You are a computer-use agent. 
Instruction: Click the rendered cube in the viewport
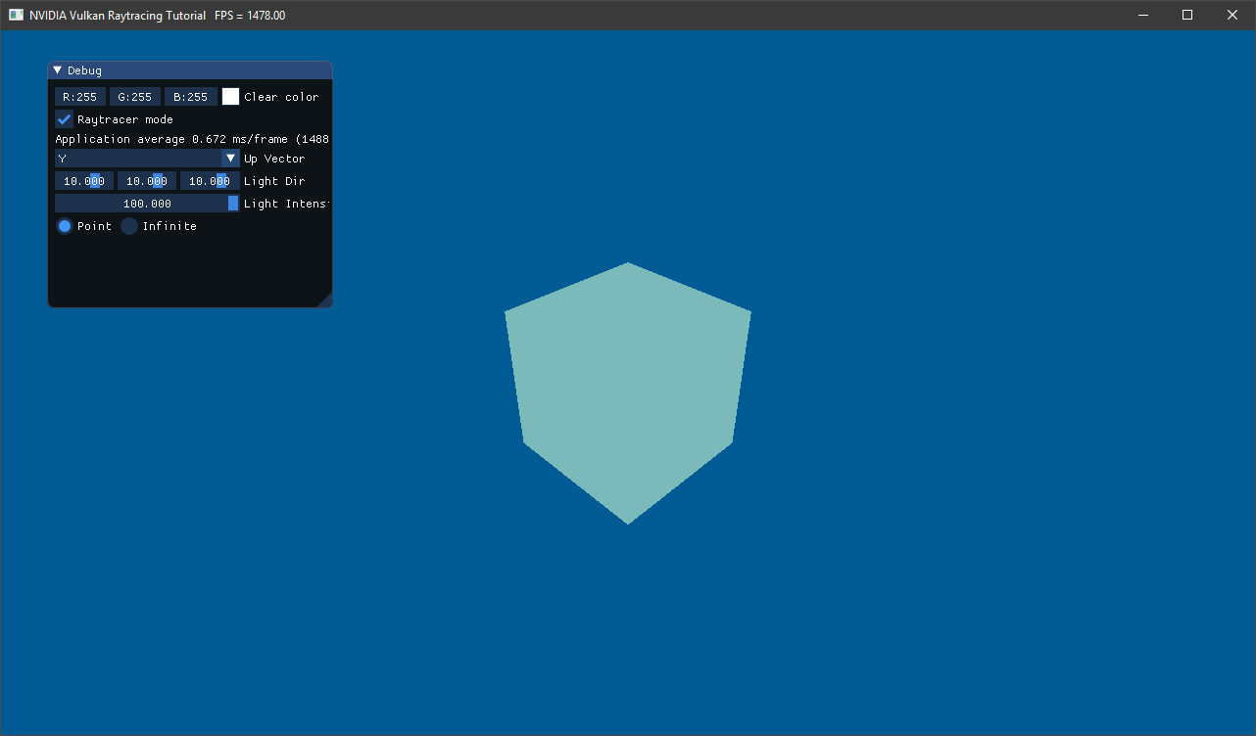[x=628, y=391]
